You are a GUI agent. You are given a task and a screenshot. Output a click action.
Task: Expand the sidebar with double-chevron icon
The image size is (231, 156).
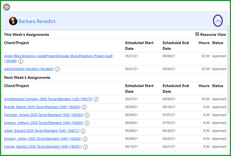click(6, 7)
